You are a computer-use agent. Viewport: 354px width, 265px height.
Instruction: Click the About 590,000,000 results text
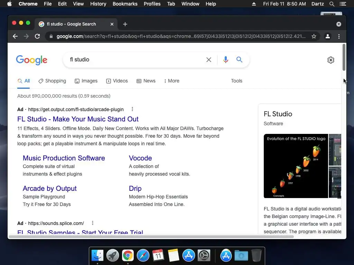[64, 96]
